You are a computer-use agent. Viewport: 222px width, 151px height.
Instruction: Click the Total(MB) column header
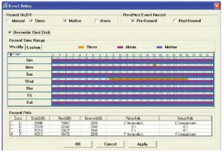[38, 118]
